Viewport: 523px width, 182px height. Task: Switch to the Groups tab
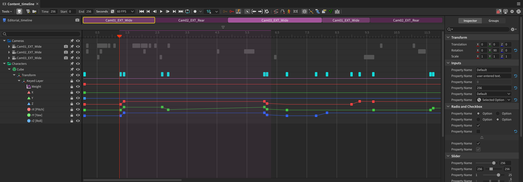494,21
